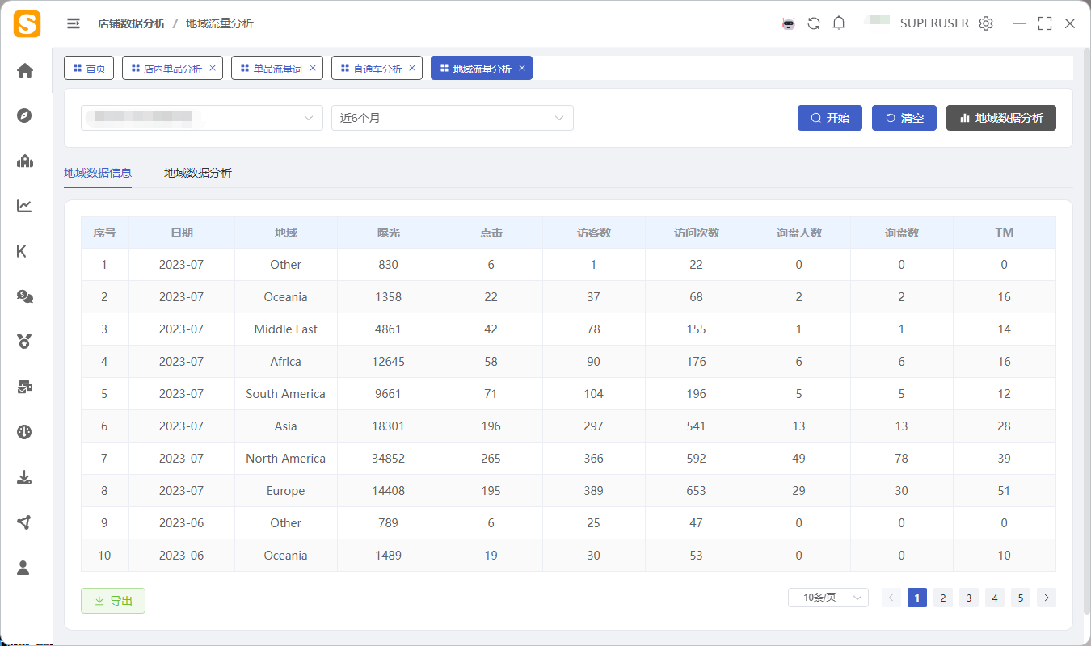Click the SUPERUSER username label
Viewport: 1091px width, 646px height.
pos(934,23)
